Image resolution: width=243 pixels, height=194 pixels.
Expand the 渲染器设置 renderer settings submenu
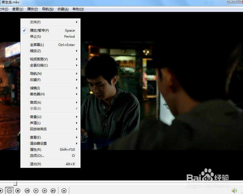pos(50,144)
